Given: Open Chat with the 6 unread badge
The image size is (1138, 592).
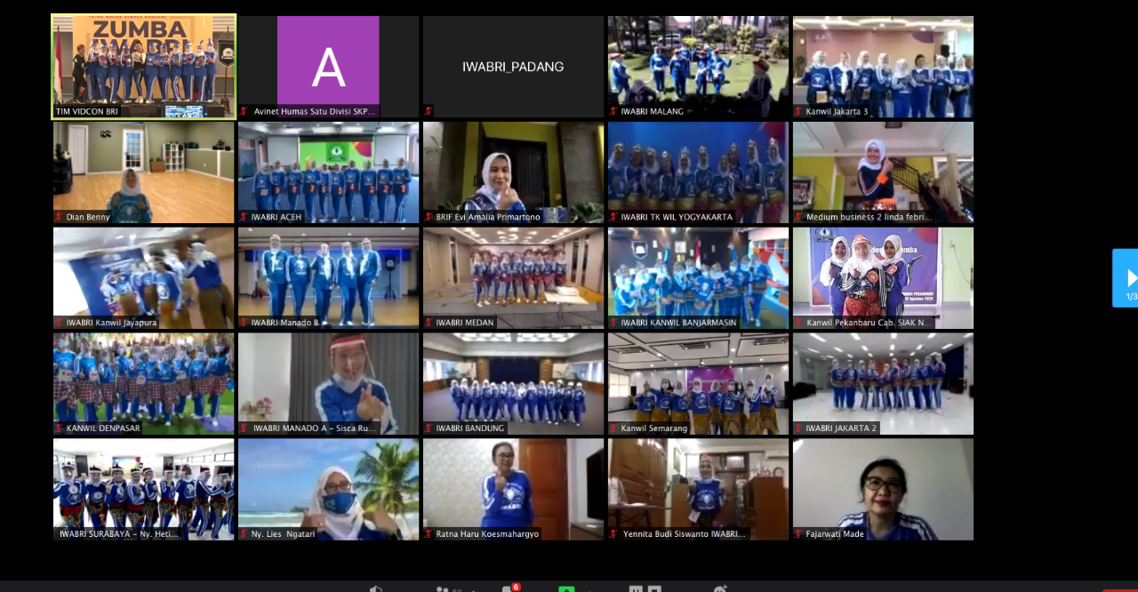Looking at the screenshot, I should [x=508, y=589].
